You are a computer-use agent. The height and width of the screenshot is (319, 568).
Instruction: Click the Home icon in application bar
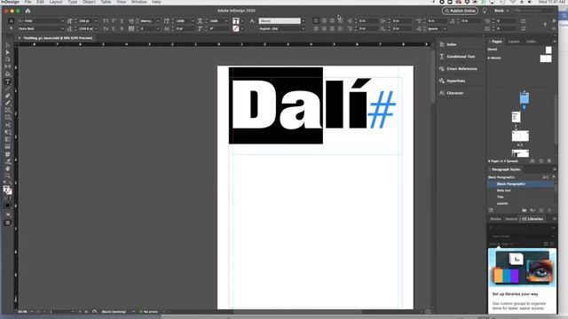coord(28,11)
